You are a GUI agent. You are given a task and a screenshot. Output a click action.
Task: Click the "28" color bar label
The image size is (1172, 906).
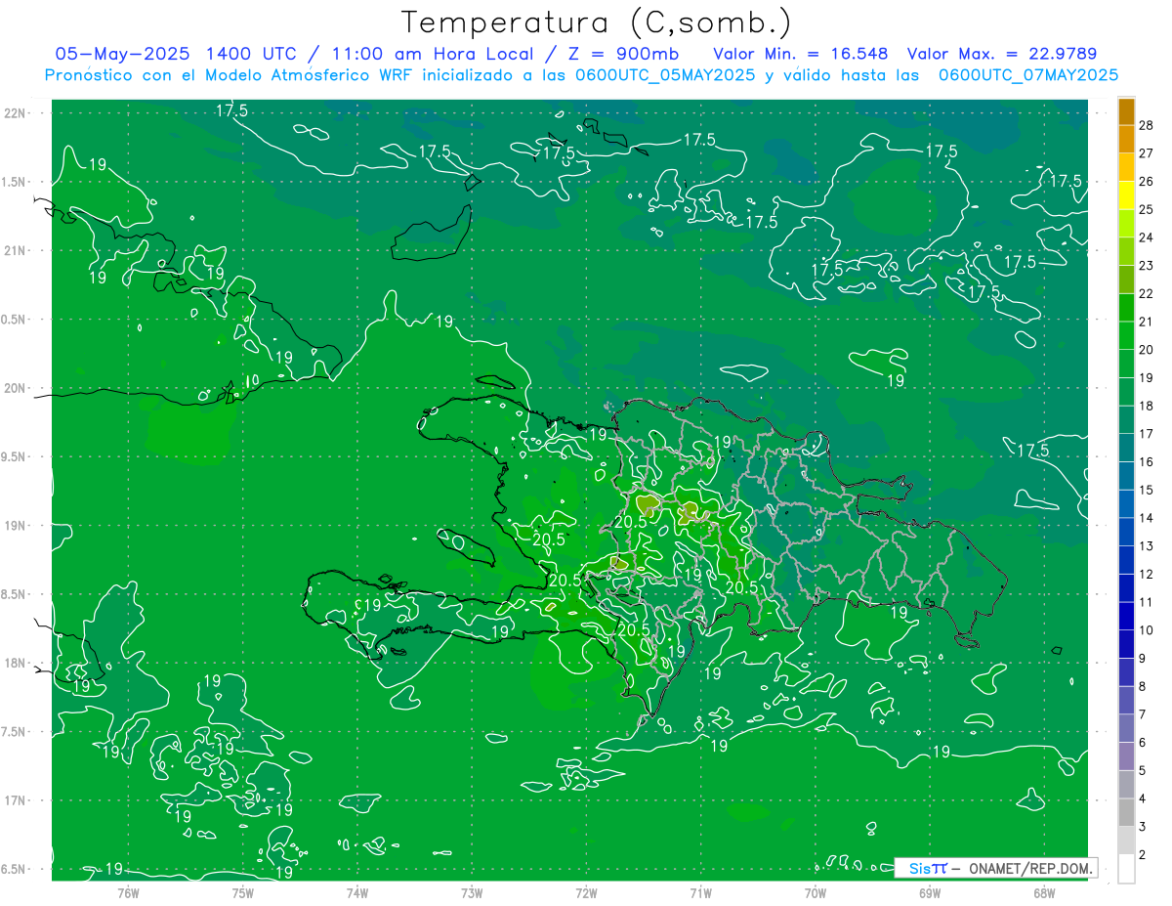pyautogui.click(x=1147, y=125)
